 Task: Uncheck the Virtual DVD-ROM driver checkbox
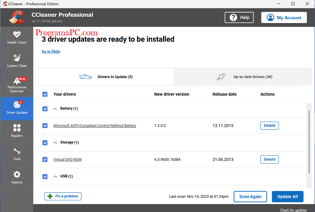(45, 160)
